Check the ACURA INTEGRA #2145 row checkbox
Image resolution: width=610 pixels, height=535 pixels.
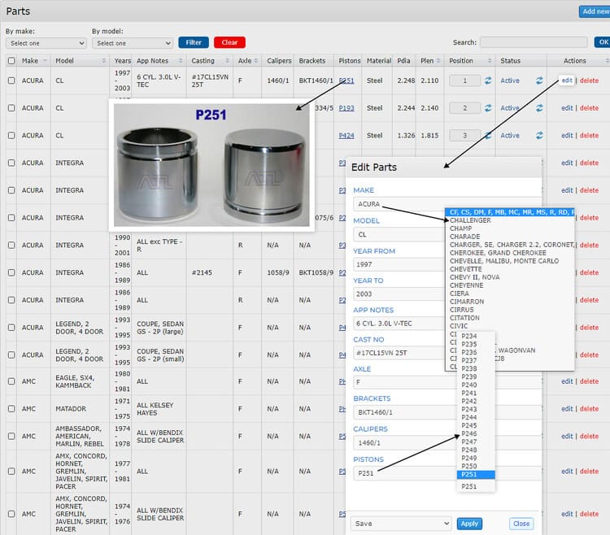(x=11, y=272)
